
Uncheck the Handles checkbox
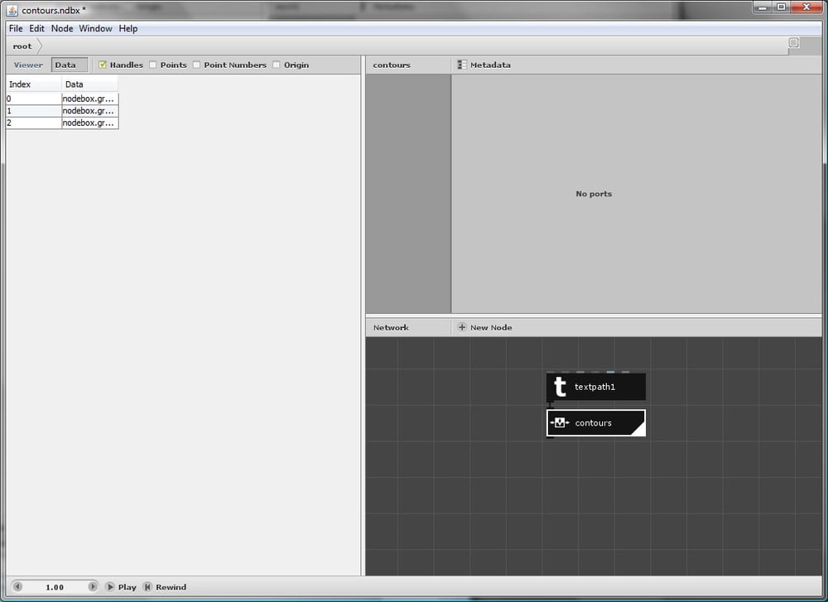pyautogui.click(x=103, y=65)
